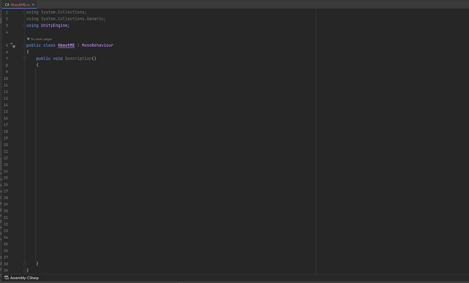Click 'System.Collections;' on line 1
The width and height of the screenshot is (469, 283).
tap(64, 12)
